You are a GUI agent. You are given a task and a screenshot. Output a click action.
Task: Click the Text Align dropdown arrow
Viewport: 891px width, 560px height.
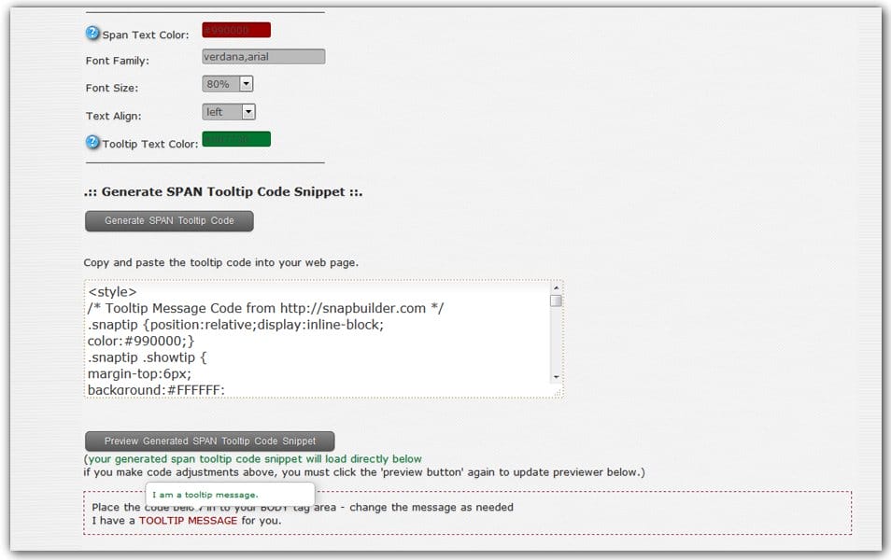coord(246,111)
